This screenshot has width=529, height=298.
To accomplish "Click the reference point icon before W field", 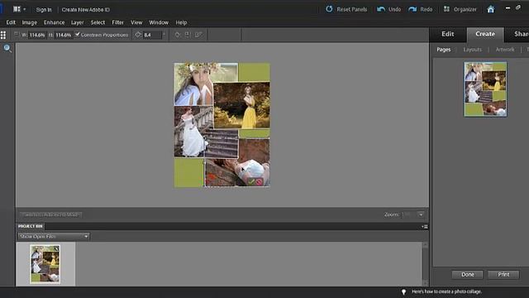I will click(17, 35).
